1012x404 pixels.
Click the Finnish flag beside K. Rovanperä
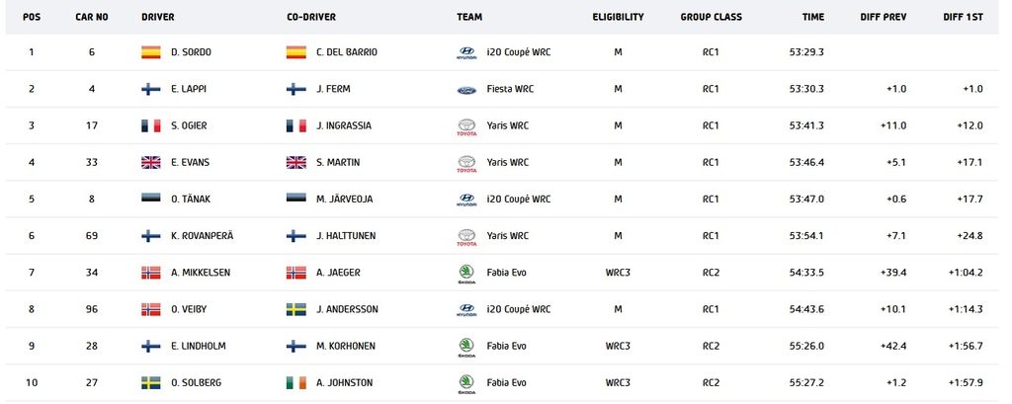click(x=151, y=235)
